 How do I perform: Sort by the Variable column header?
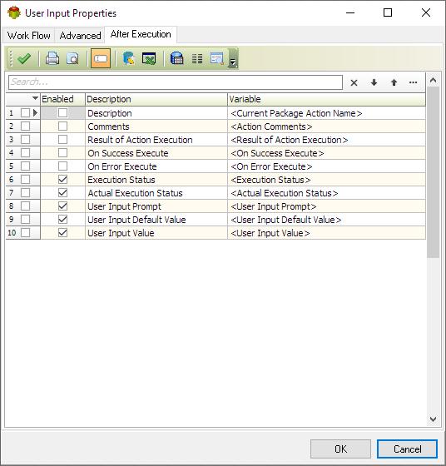point(326,99)
